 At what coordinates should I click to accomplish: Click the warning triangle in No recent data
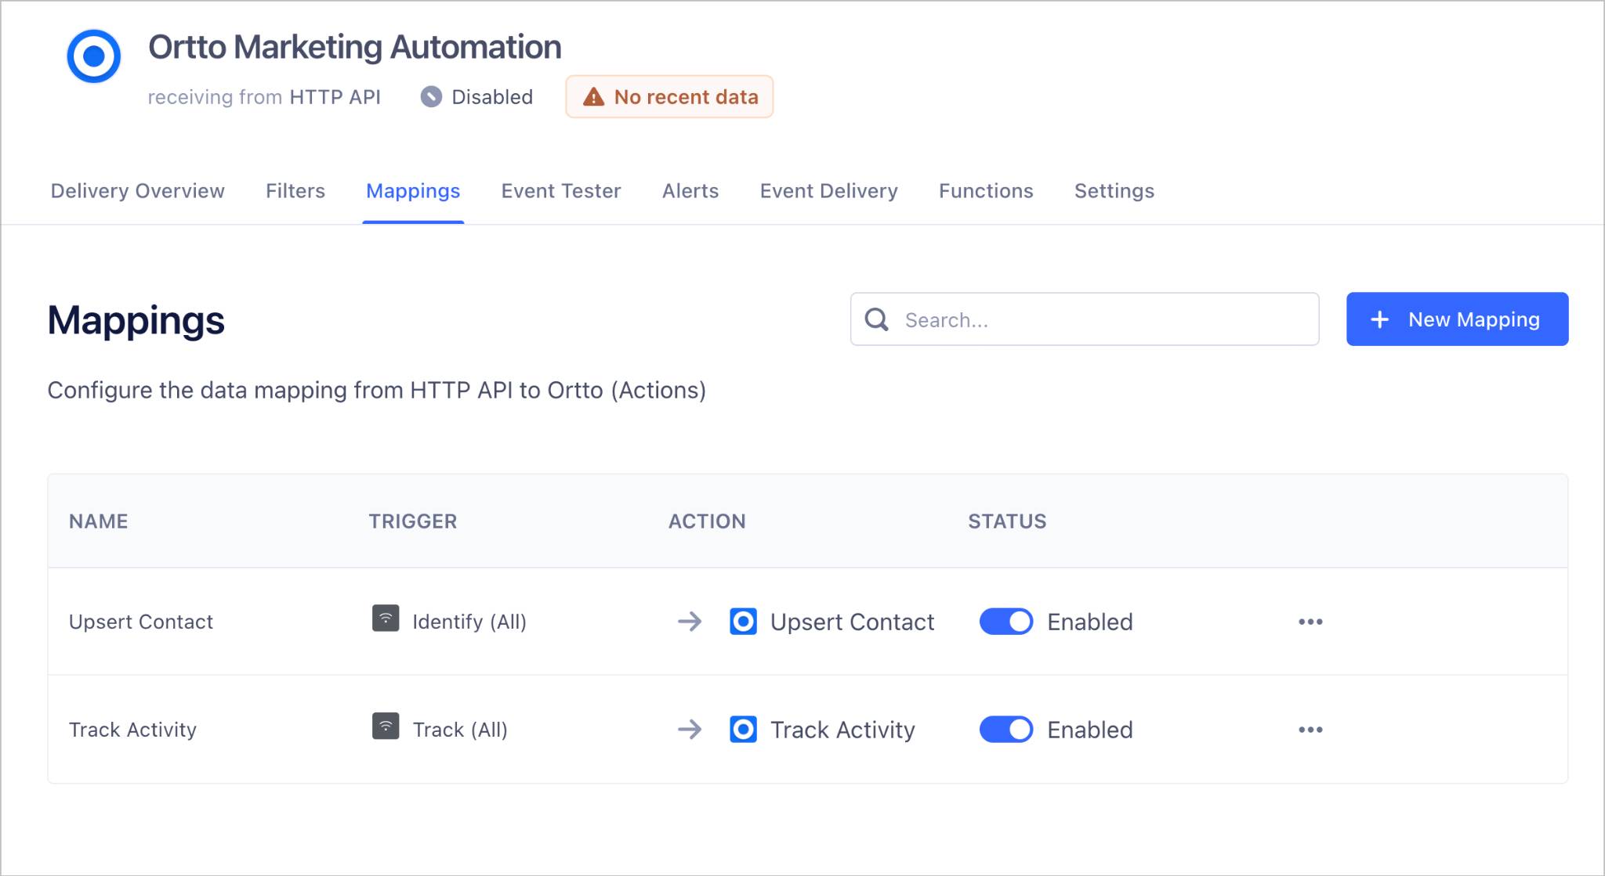coord(594,97)
